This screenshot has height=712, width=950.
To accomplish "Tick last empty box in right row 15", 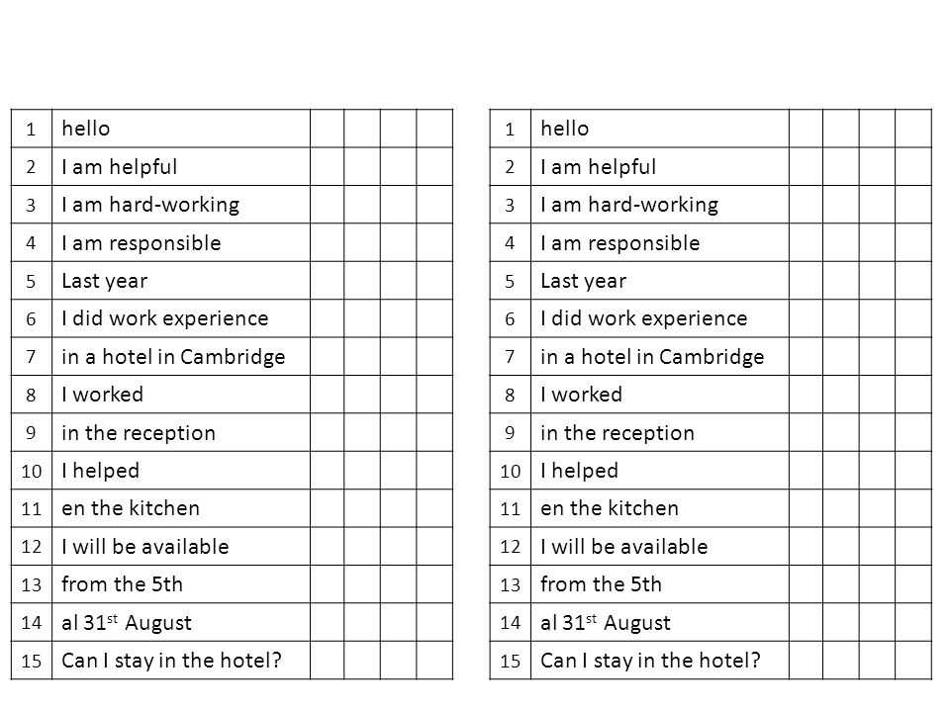I will coord(913,661).
